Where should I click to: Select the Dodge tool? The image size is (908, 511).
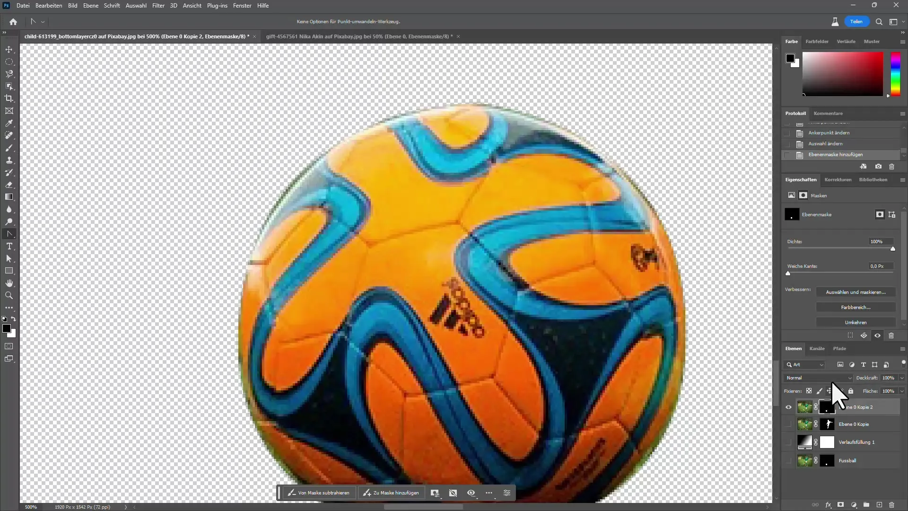coord(9,222)
